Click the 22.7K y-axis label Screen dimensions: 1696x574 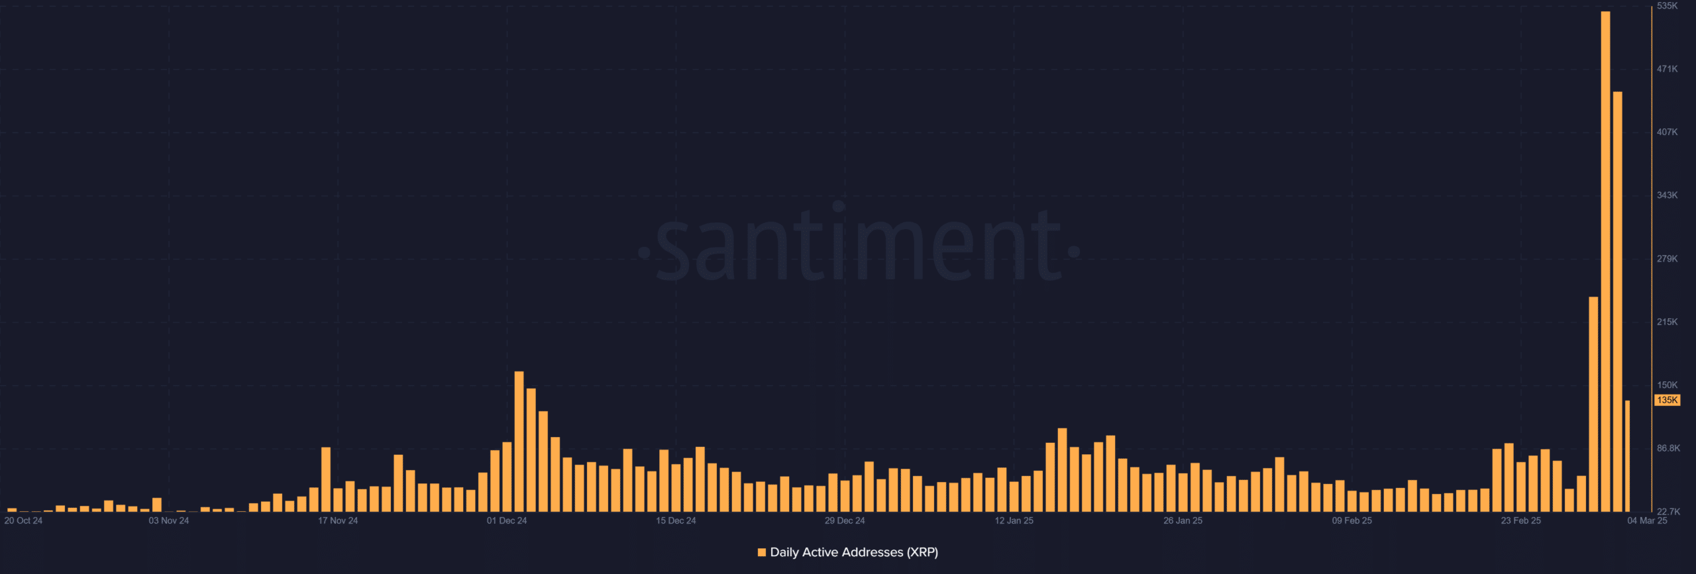[1668, 512]
